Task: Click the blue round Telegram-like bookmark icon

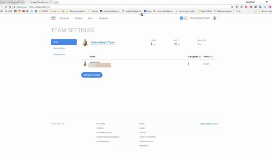Action: tap(36, 11)
